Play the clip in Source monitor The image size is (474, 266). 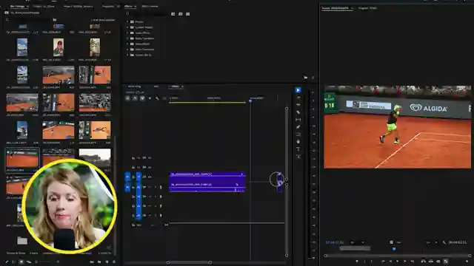[398, 261]
